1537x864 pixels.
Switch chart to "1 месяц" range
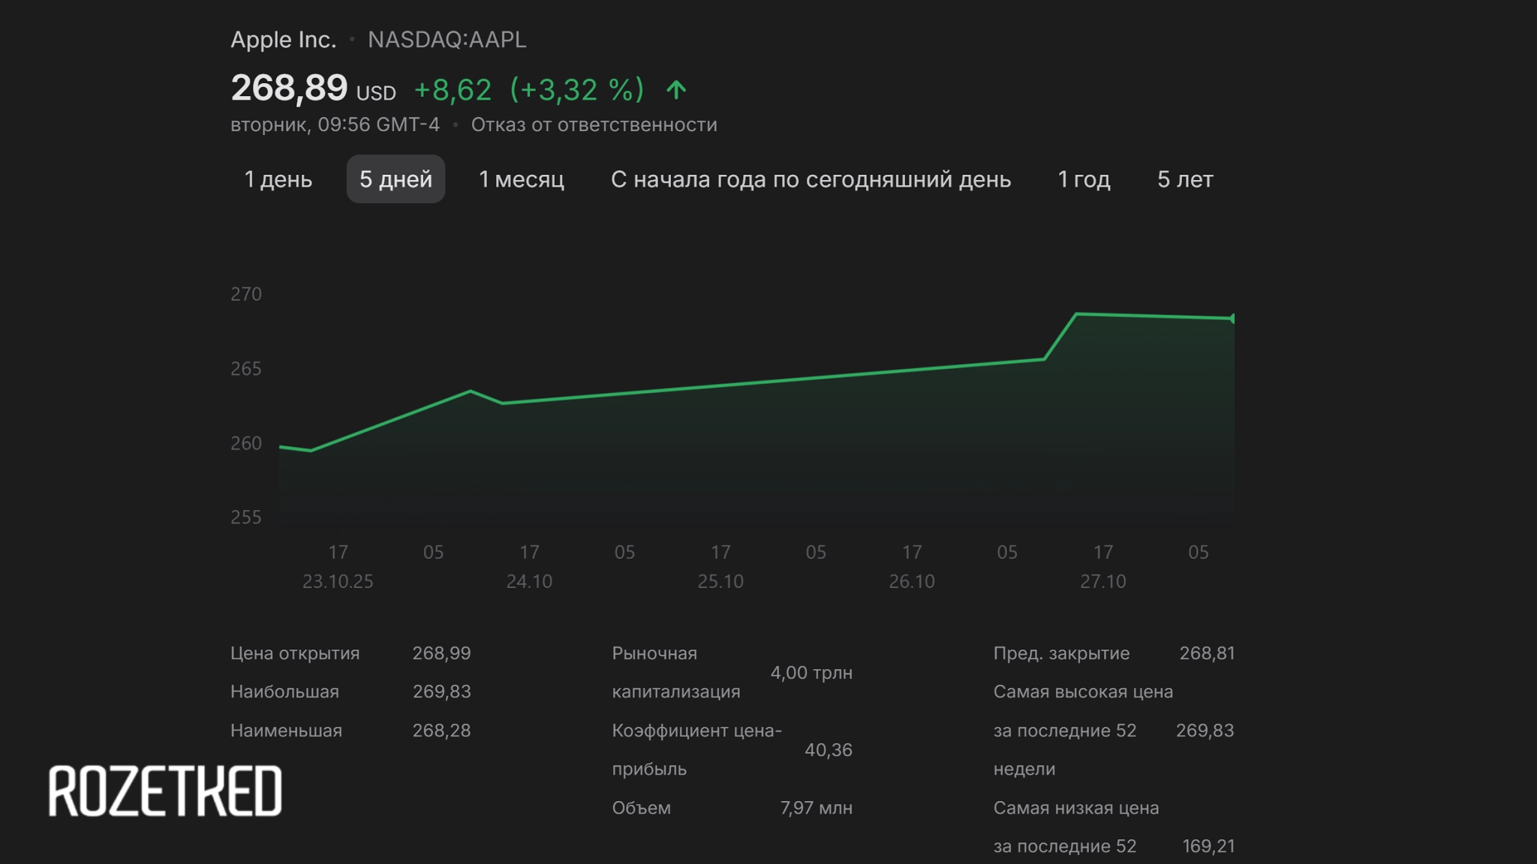tap(521, 179)
